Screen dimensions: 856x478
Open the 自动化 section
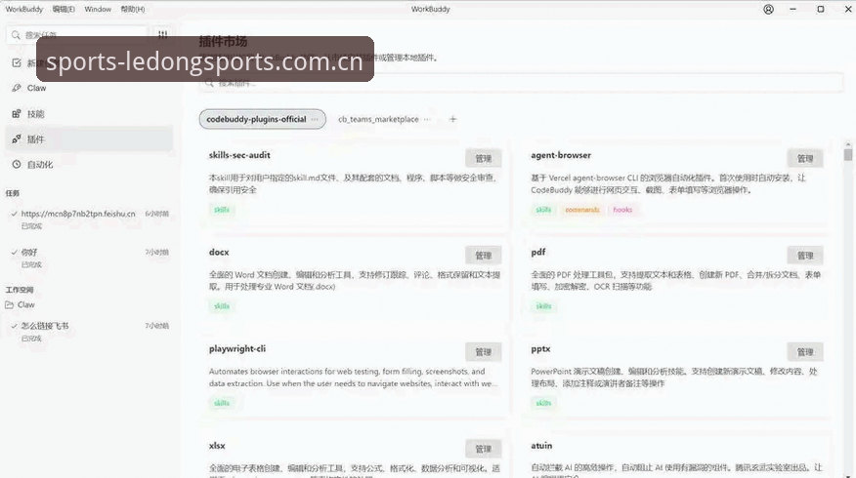[89, 165]
